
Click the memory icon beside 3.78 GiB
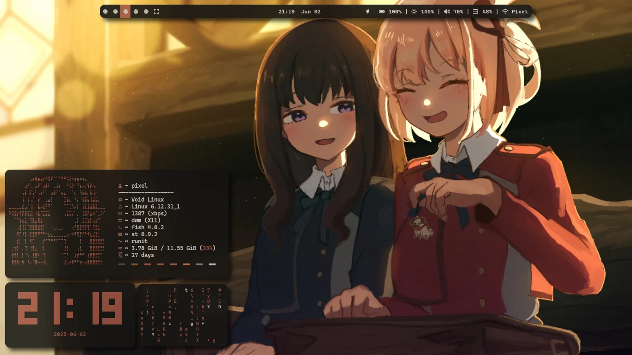(120, 248)
